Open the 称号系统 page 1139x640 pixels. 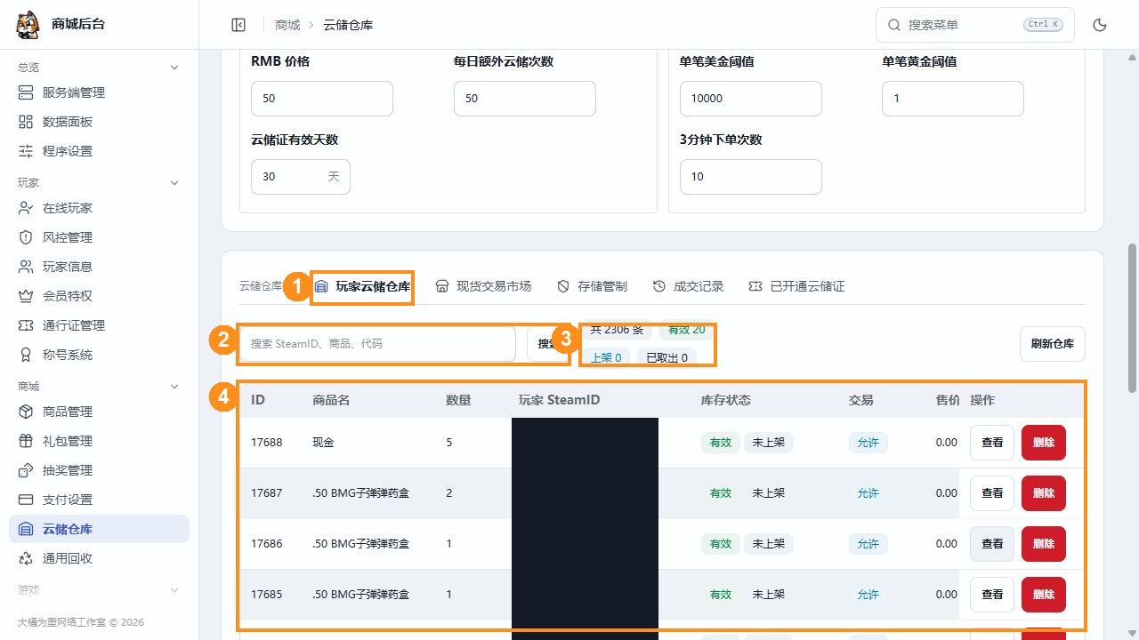[x=99, y=355]
